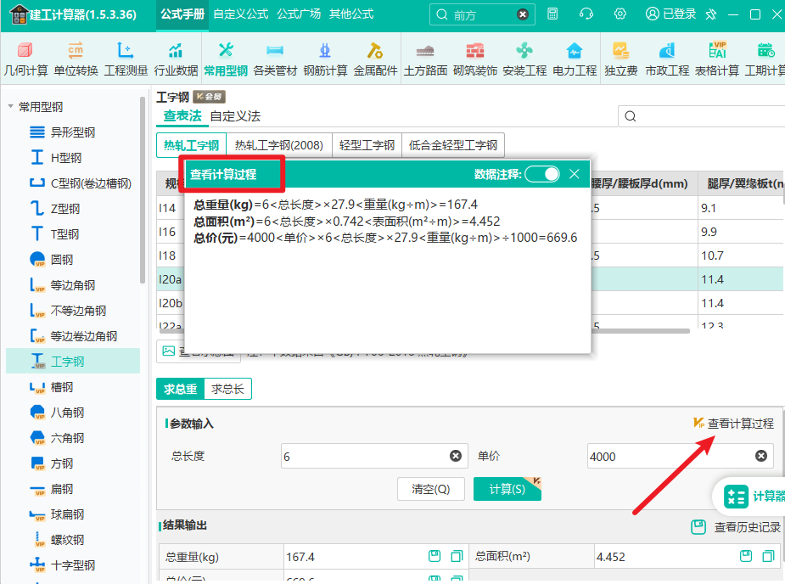Click the steel table search field
This screenshot has width=785, height=584.
pos(701,116)
